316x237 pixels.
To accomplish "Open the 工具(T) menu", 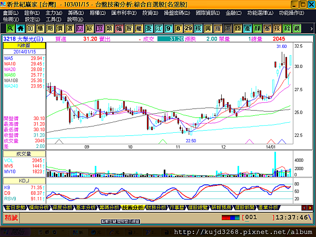I will [x=54, y=19].
